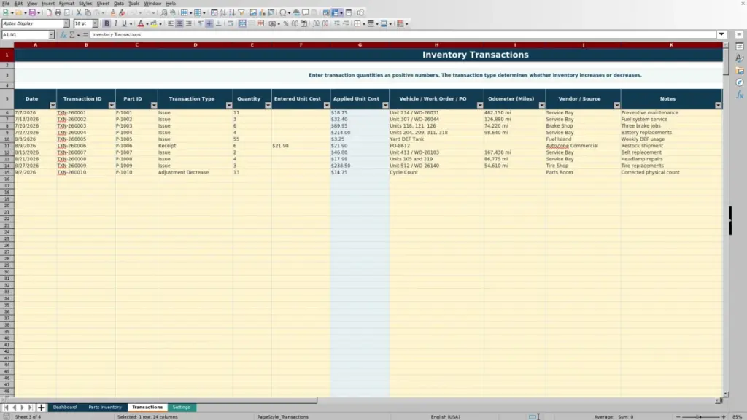Click Merge and Center Cells icon
This screenshot has width=747, height=420.
242,23
